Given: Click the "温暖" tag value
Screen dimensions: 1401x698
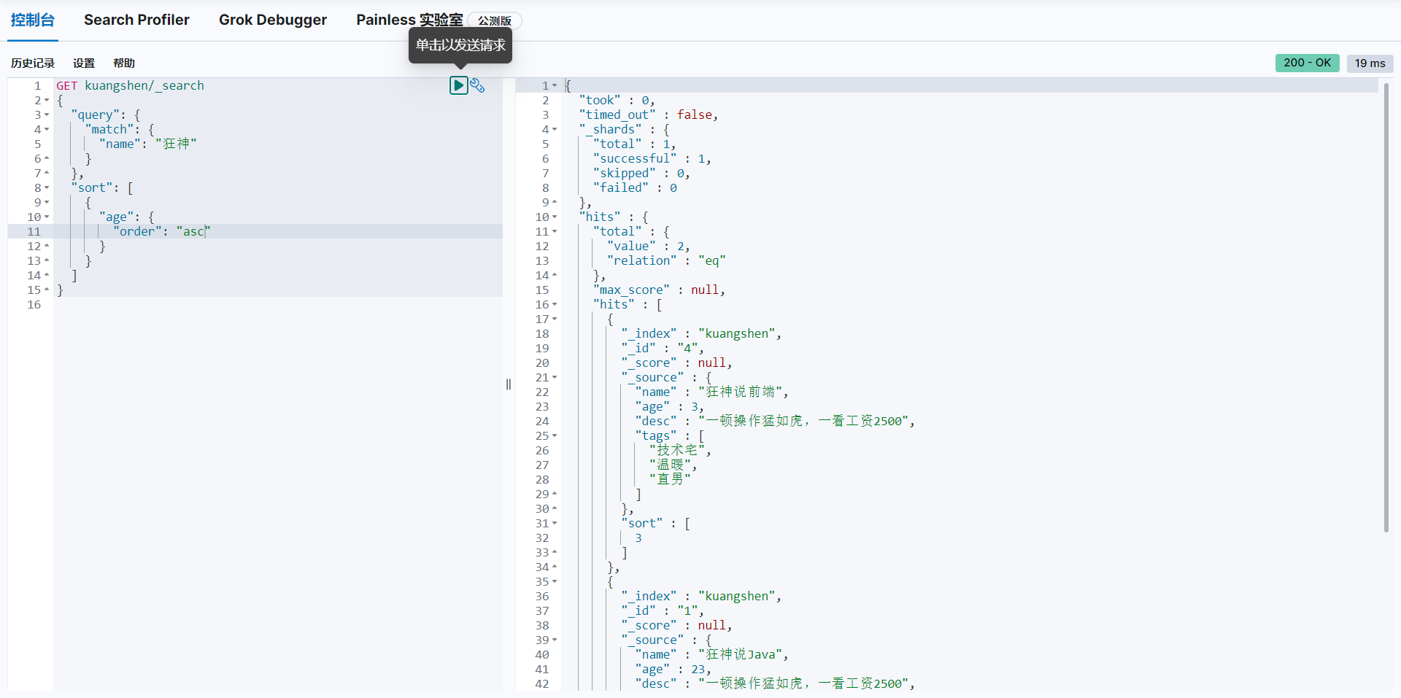Looking at the screenshot, I should coord(670,465).
